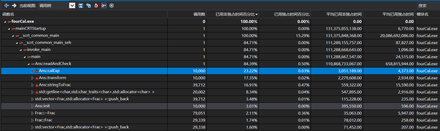Click flame icon beside Ans::stringToFrac

tap(37, 85)
